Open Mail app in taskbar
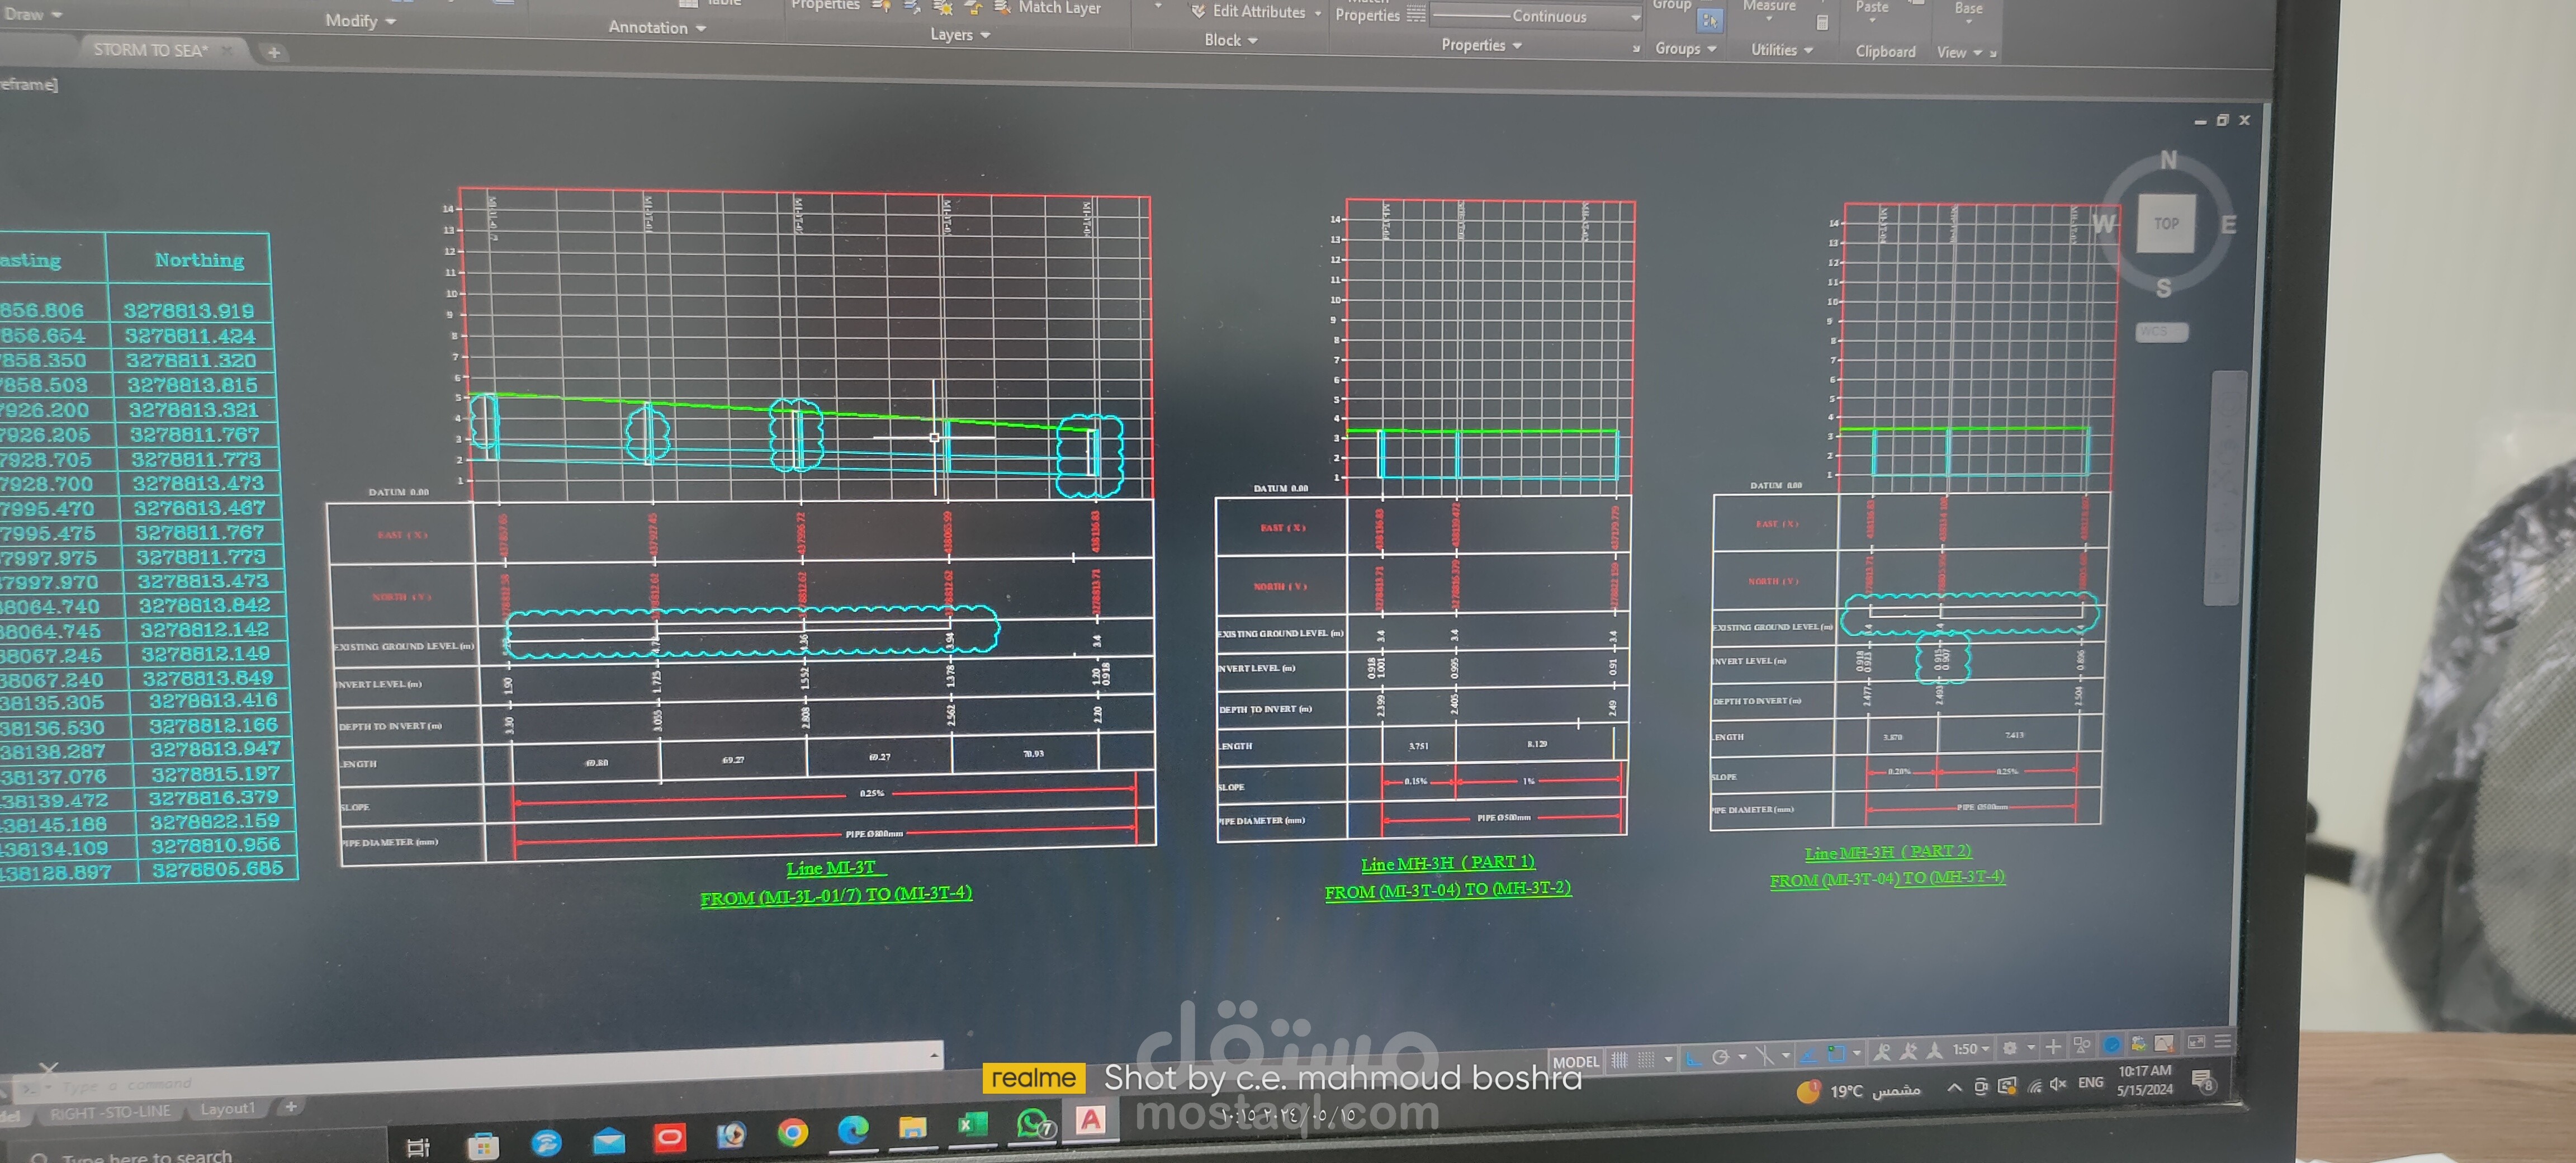 tap(609, 1141)
